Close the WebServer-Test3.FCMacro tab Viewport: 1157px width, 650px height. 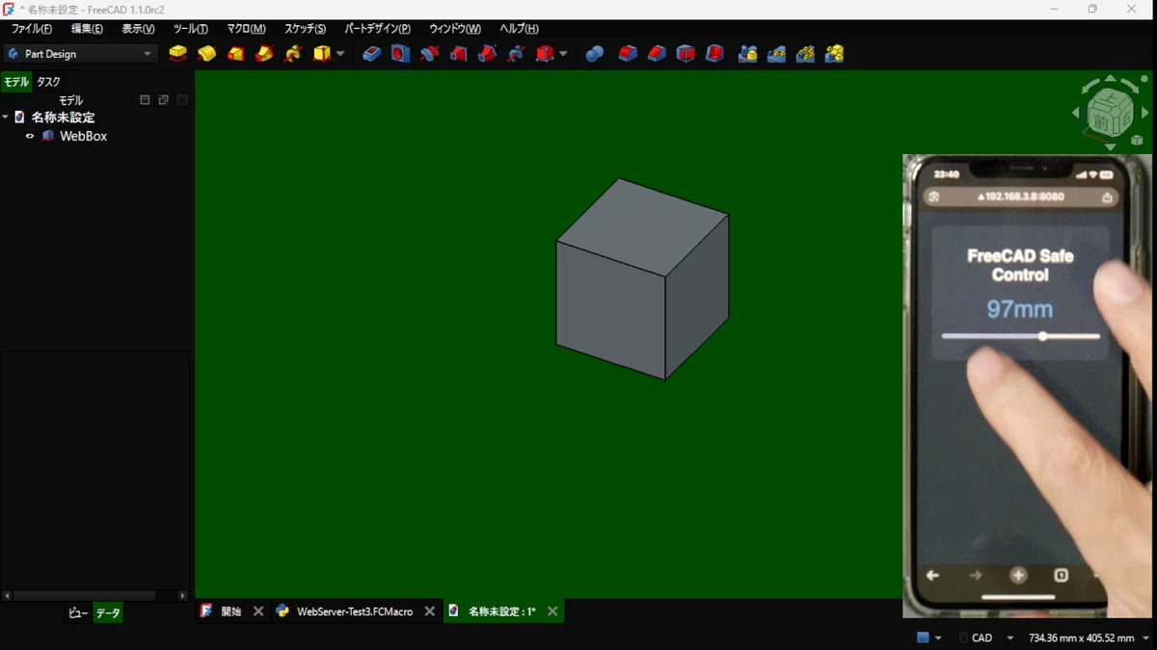pos(428,611)
